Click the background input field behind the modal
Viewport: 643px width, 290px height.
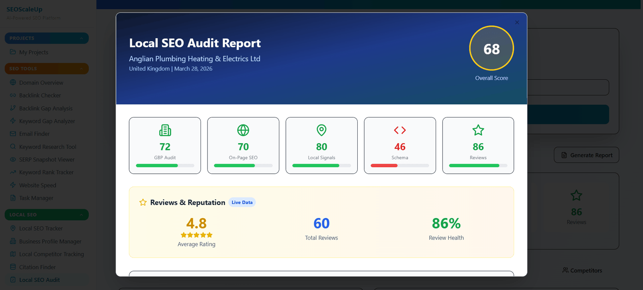coord(568,87)
